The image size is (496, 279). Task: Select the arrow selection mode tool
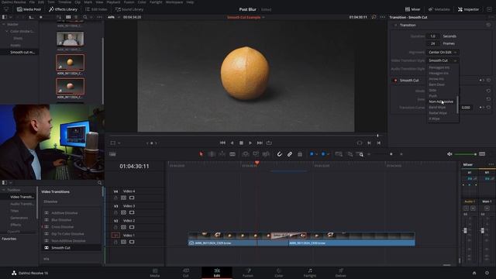click(x=201, y=154)
